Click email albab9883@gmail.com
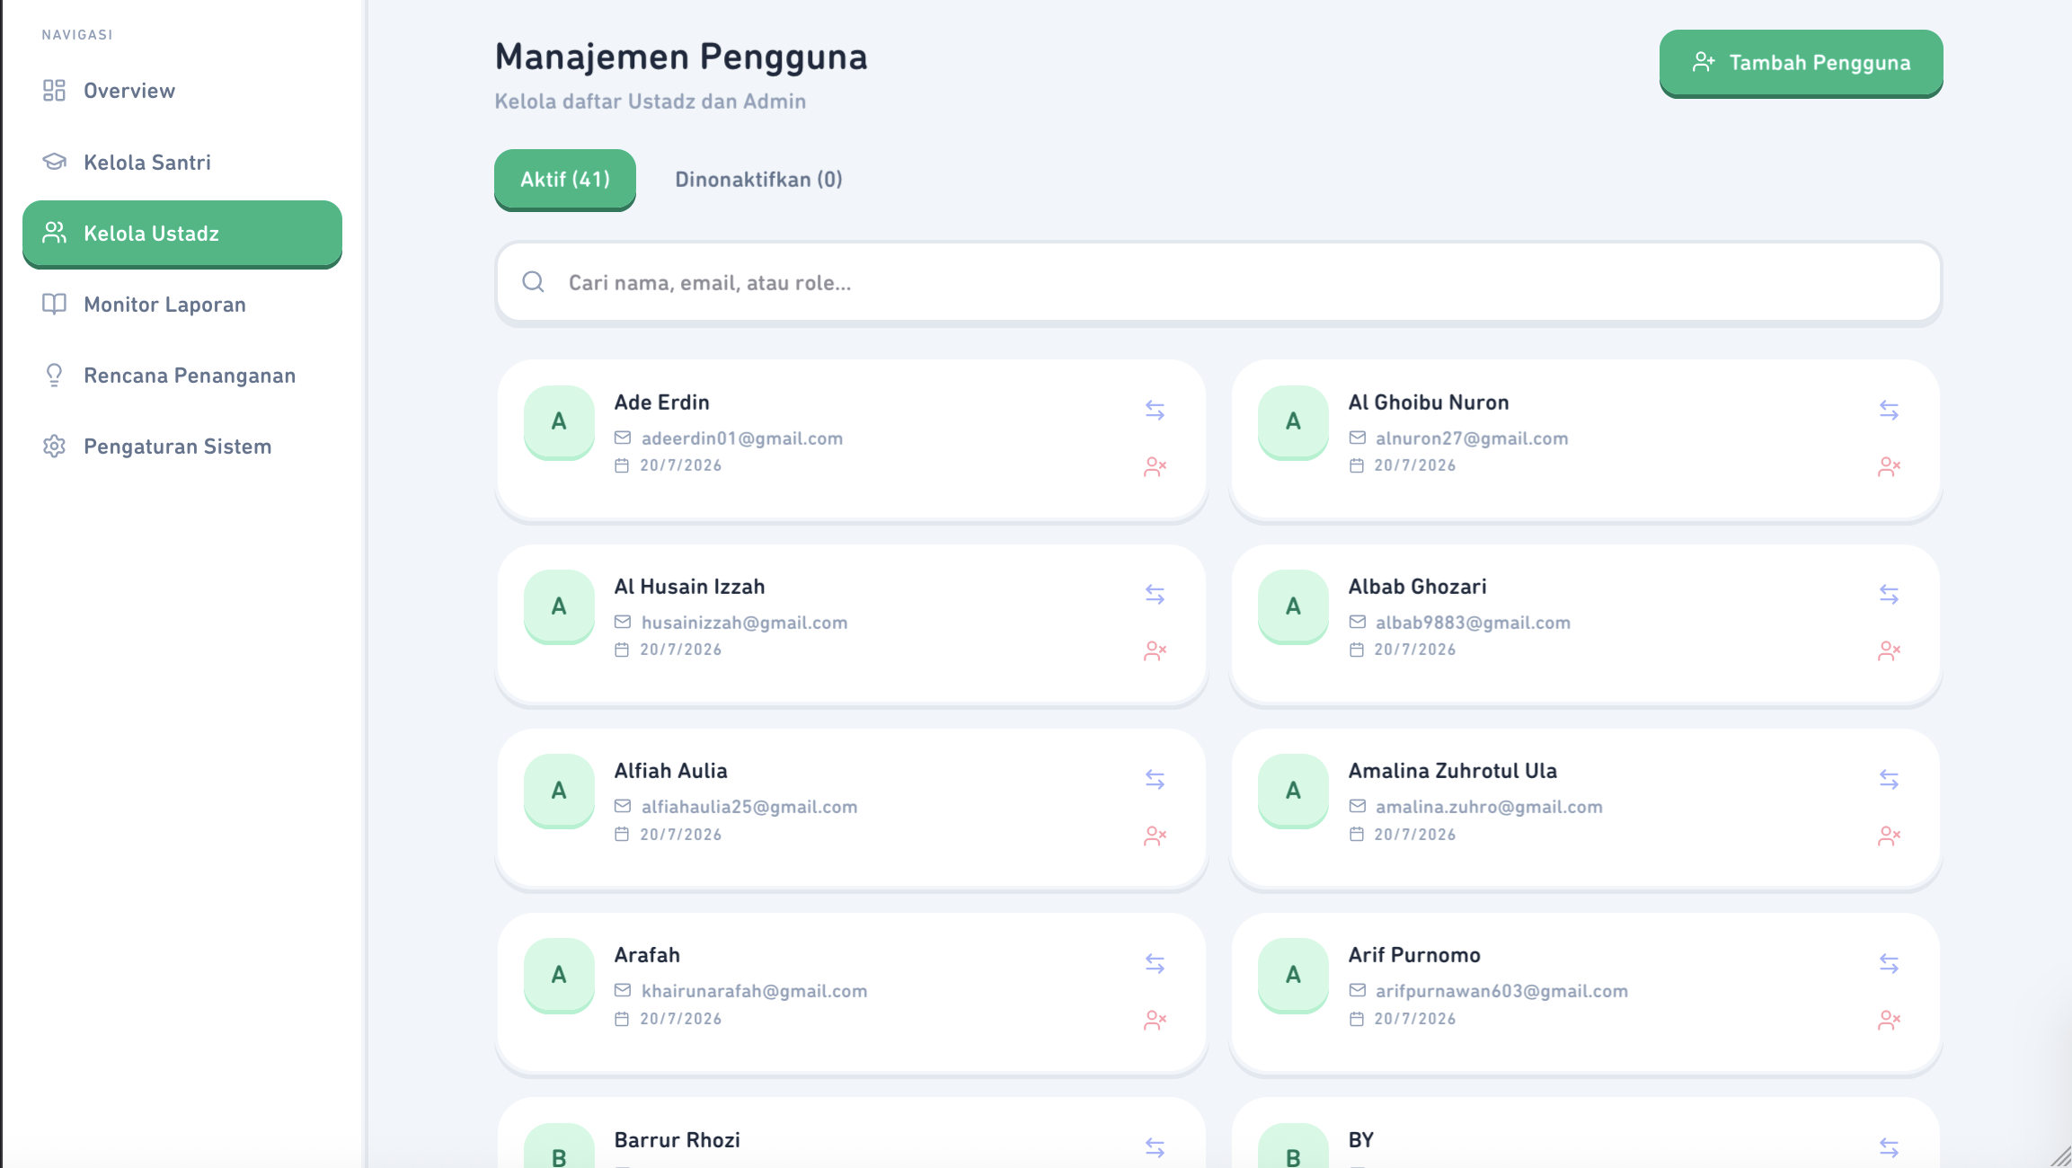The image size is (2072, 1168). (1474, 623)
